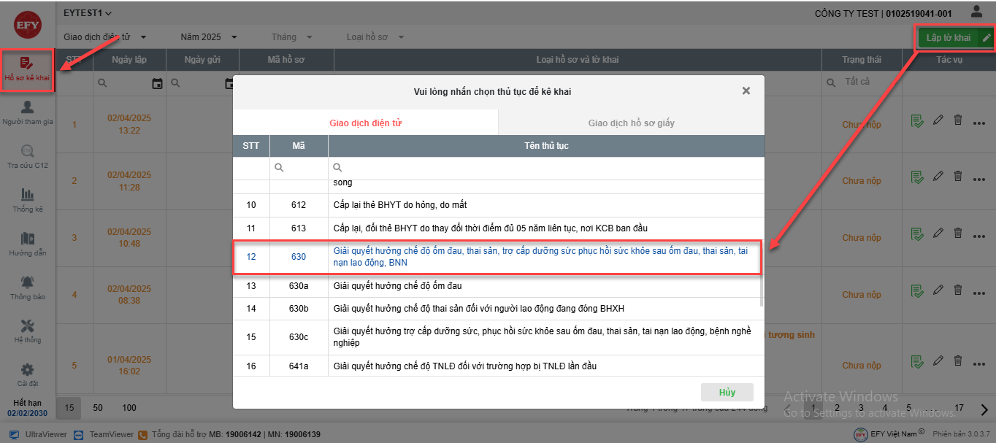Screen dimensions: 996x443
Task: Select procedure 630 row link
Action: [540, 257]
